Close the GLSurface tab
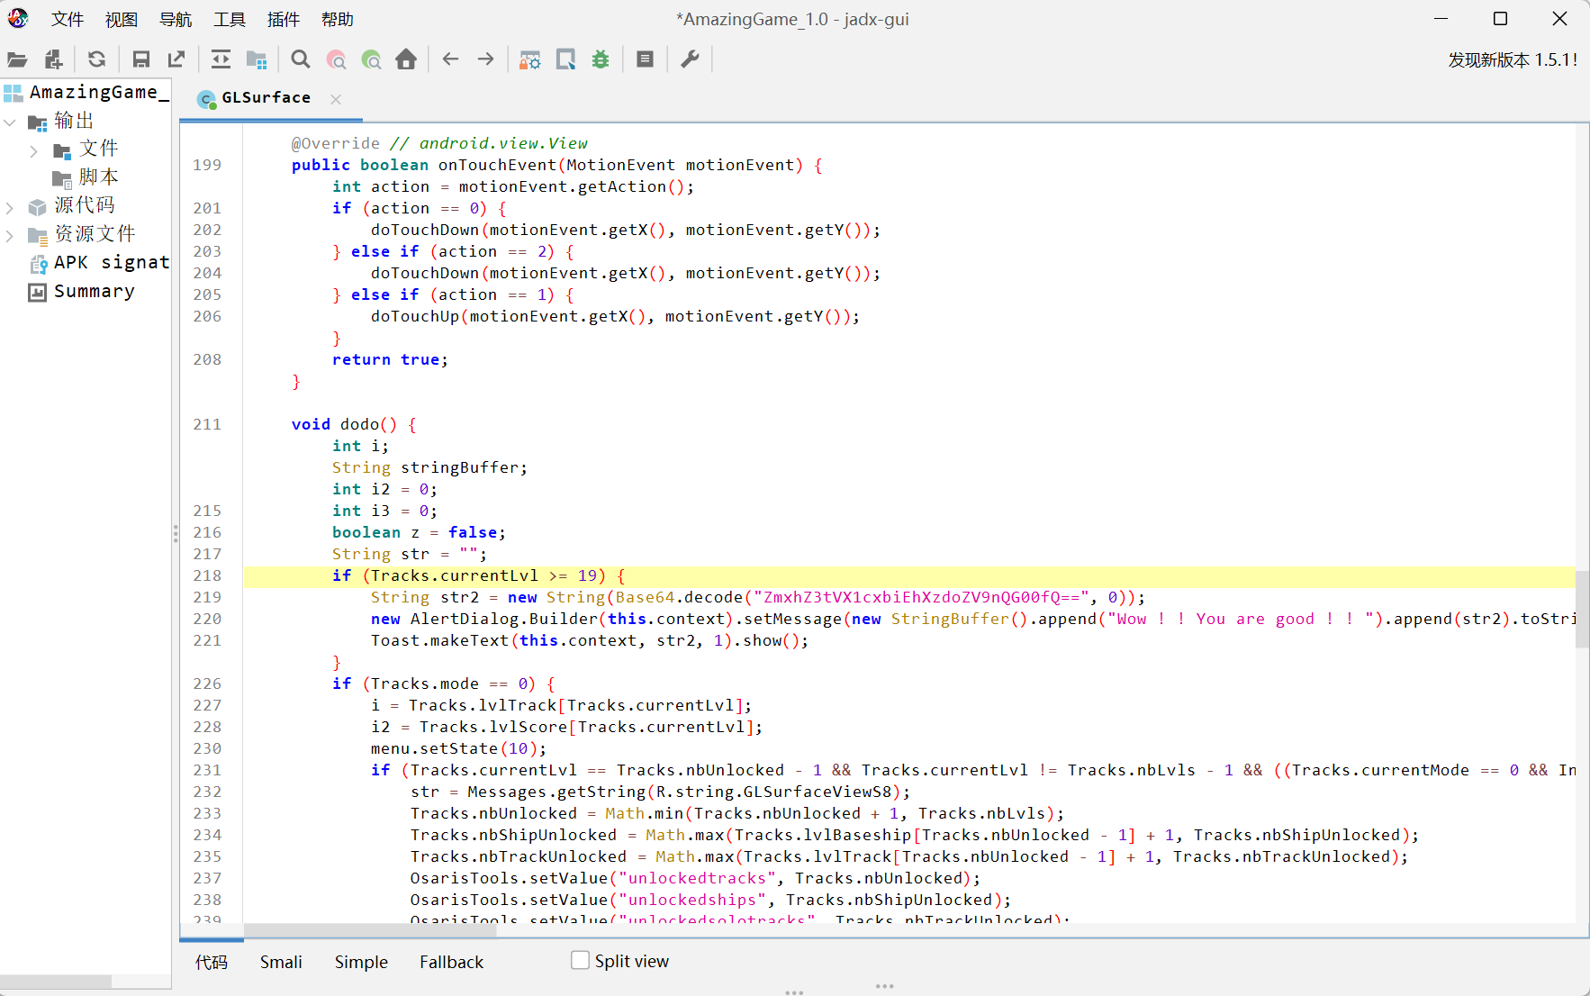The height and width of the screenshot is (996, 1590). [336, 99]
